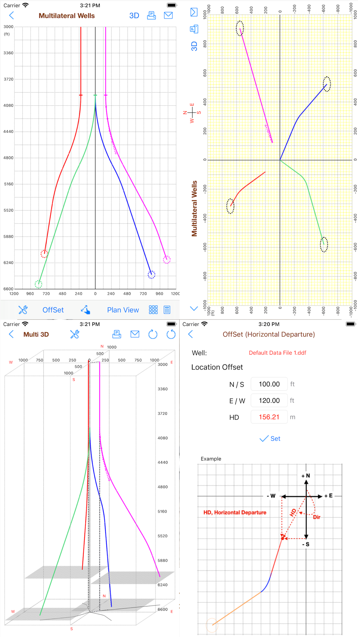Tap the touch pointer icon in bottom toolbar
Viewport: 358px width, 637px height.
pos(85,310)
